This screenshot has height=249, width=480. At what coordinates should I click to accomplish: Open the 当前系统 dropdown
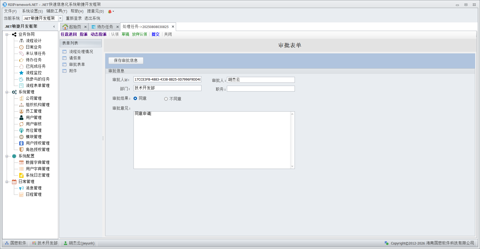[x=60, y=18]
